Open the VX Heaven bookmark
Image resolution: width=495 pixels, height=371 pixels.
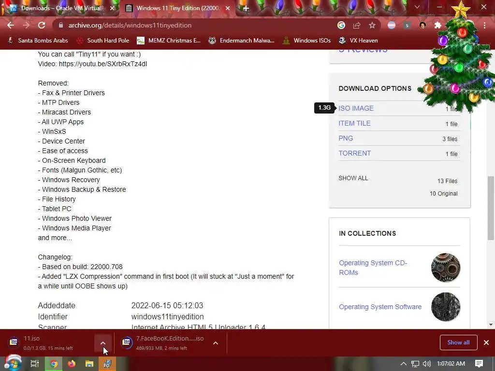tap(358, 41)
